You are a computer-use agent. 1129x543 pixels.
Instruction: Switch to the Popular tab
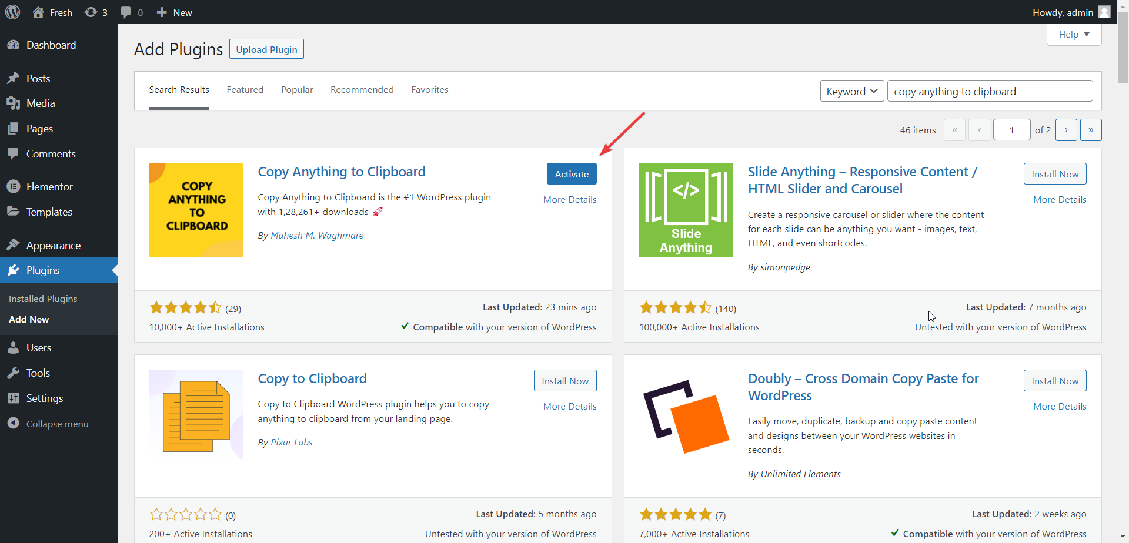(297, 90)
